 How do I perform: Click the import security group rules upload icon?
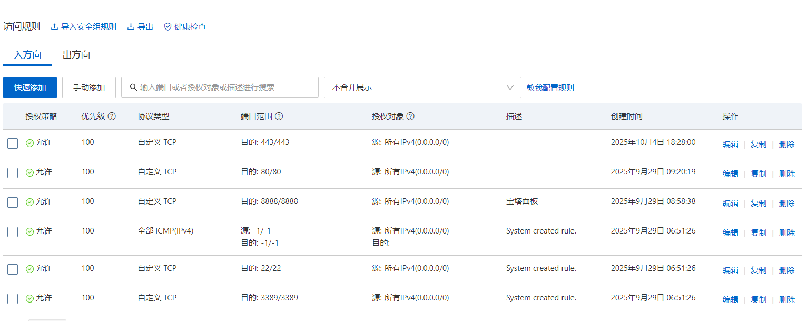(54, 27)
